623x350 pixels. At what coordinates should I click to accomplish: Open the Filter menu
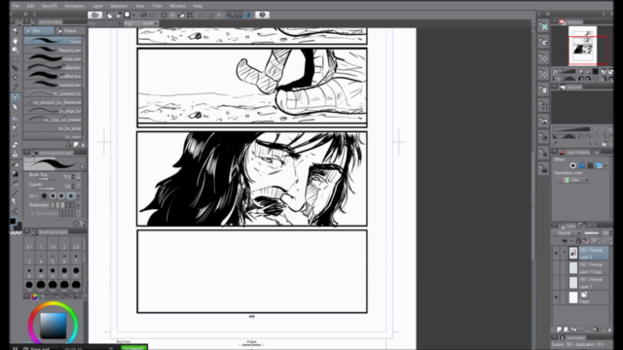click(157, 6)
